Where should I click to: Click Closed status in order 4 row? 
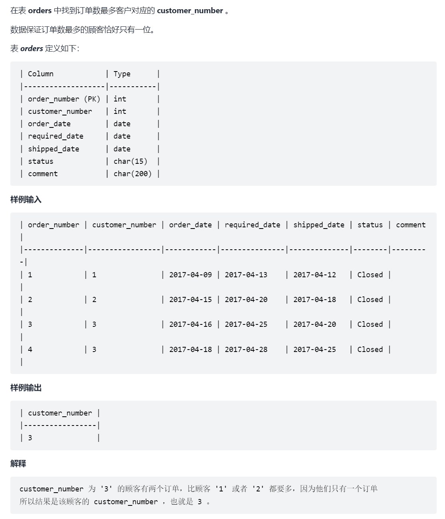[370, 350]
